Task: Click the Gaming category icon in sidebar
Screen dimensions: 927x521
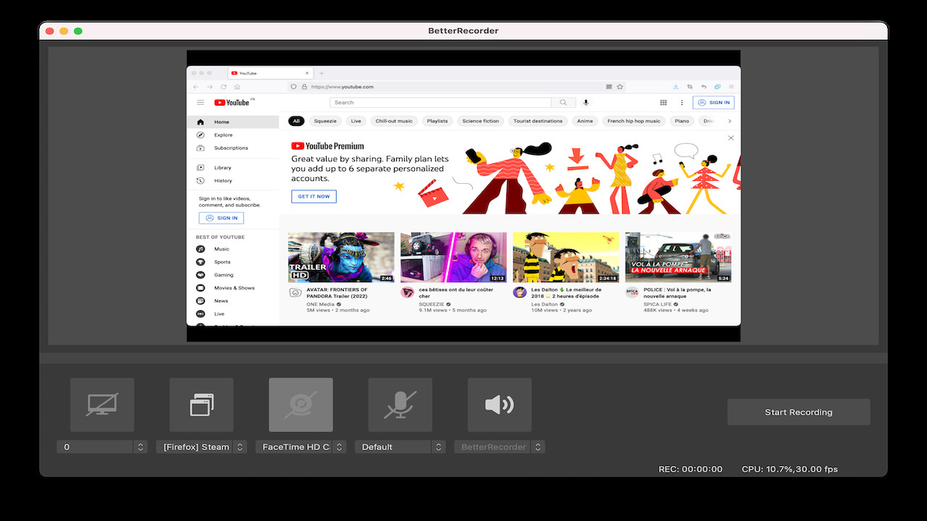Action: (x=200, y=275)
